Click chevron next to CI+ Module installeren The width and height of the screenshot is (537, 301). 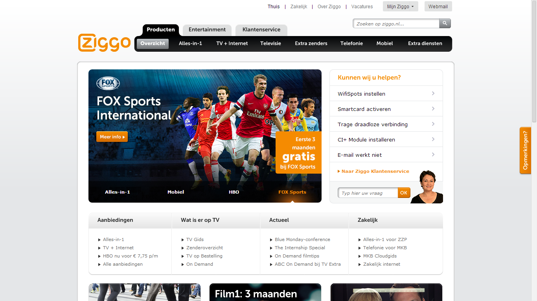pyautogui.click(x=433, y=139)
